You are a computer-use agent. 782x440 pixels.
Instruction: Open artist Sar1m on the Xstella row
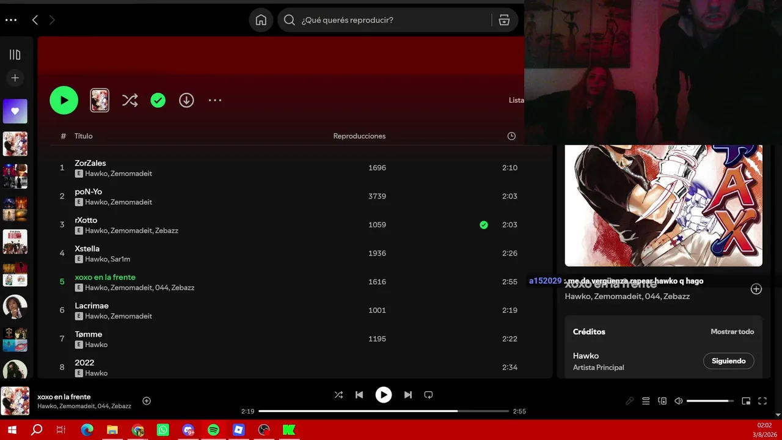tap(120, 259)
